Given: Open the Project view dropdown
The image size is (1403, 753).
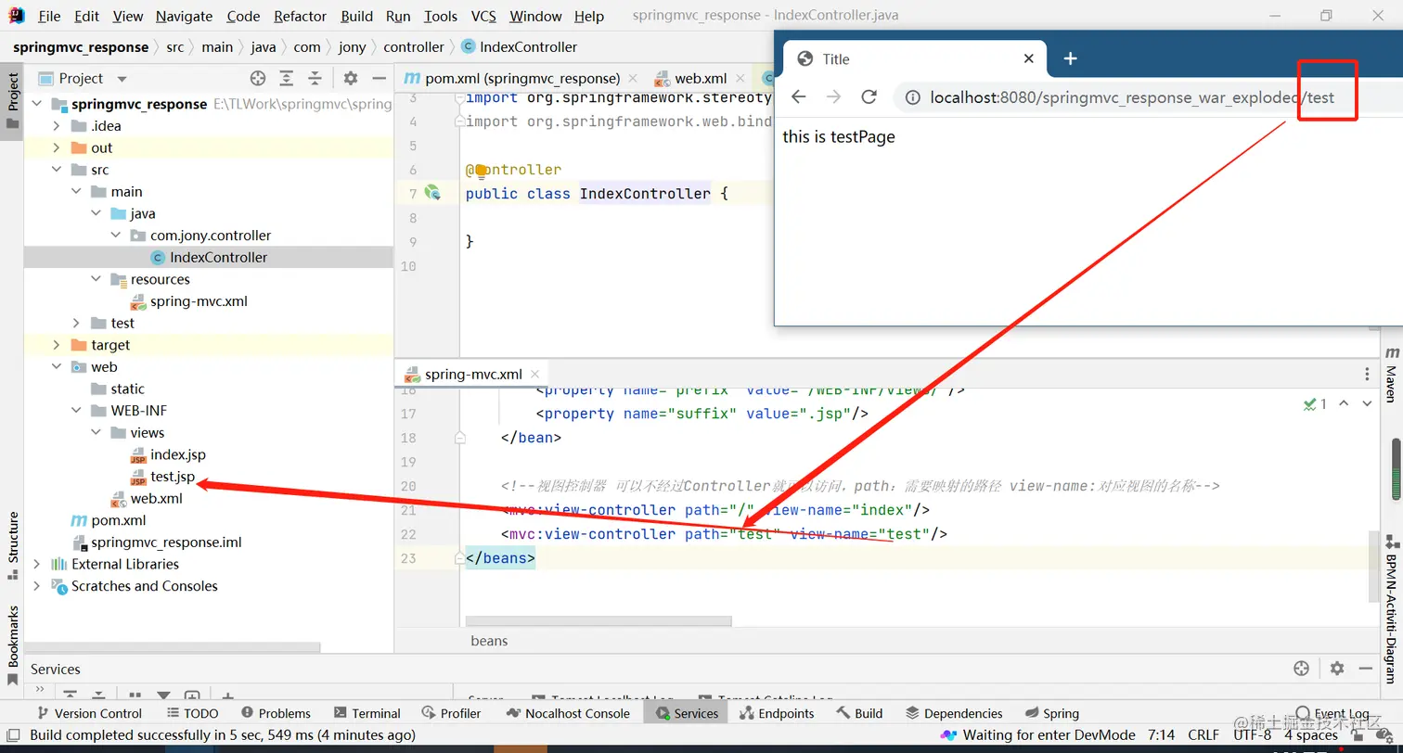Looking at the screenshot, I should (122, 79).
